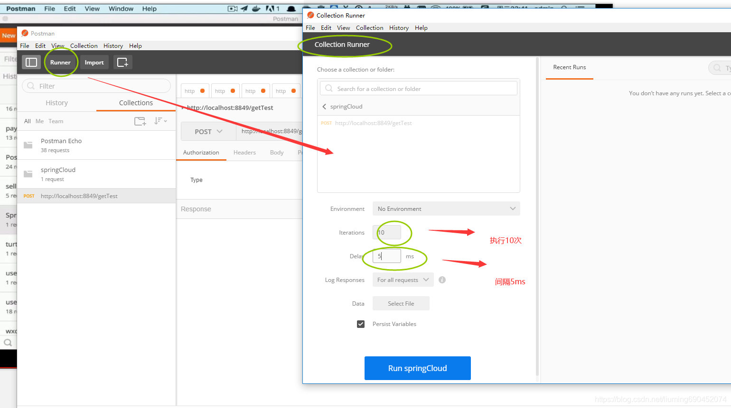Click Run springCloud button
Viewport: 731px width, 408px height.
pyautogui.click(x=418, y=368)
